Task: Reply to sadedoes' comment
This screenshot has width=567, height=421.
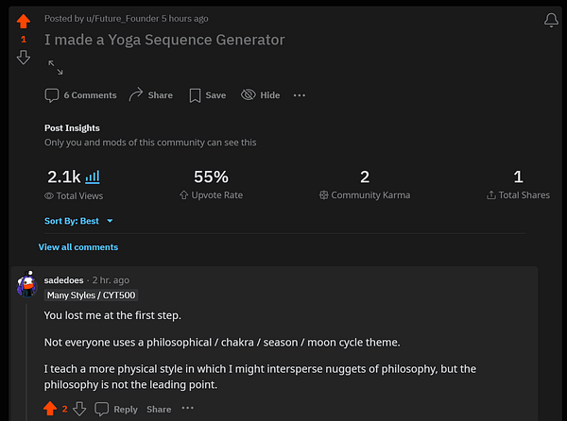Action: 116,409
